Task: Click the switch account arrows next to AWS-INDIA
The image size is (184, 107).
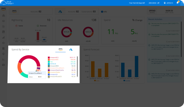Action: click(158, 3)
